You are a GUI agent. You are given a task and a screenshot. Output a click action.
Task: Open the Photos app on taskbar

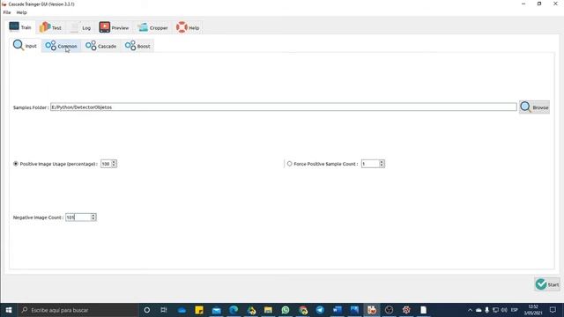[x=354, y=310]
